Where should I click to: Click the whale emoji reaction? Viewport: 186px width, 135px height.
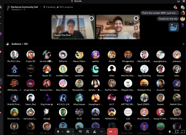[174, 27]
